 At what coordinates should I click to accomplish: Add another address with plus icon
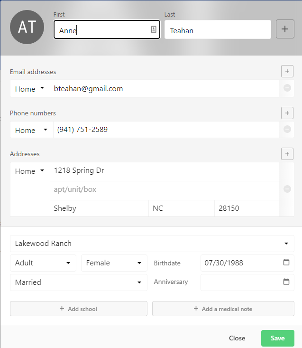287,154
